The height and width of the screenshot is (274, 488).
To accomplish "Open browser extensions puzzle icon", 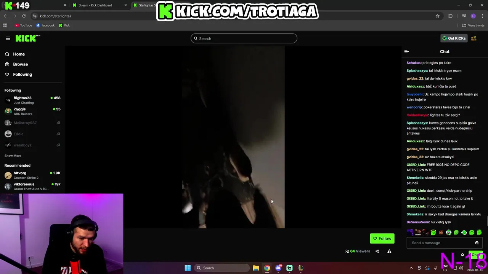I will [x=451, y=16].
